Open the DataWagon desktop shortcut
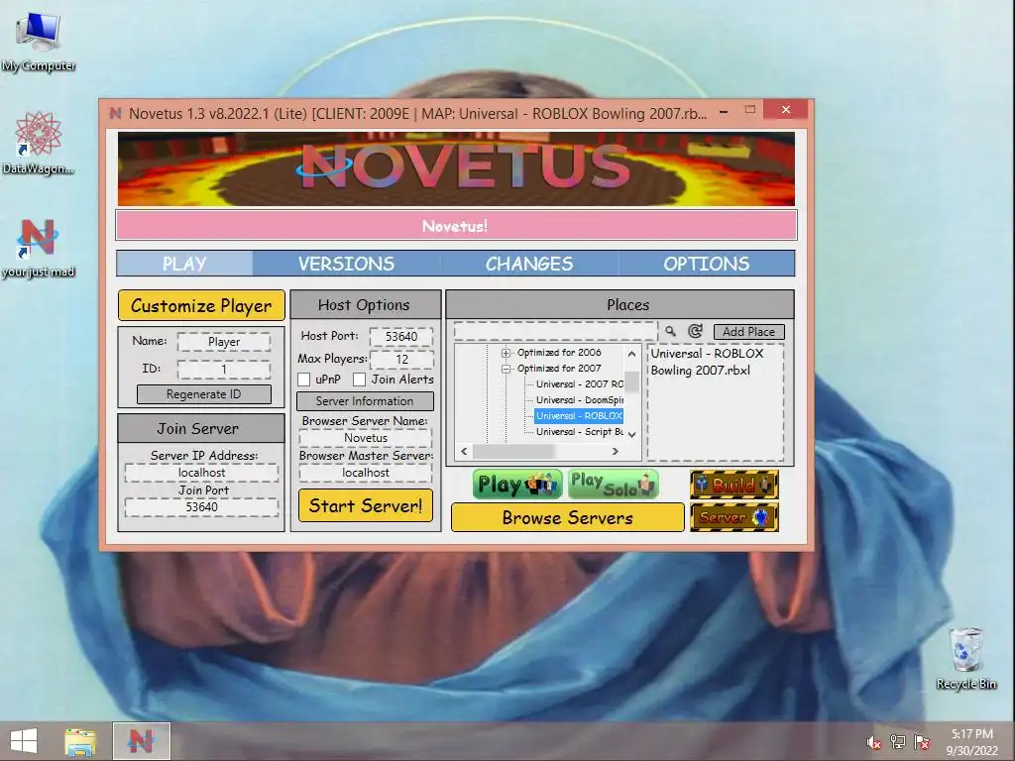This screenshot has height=761, width=1015. [x=39, y=143]
